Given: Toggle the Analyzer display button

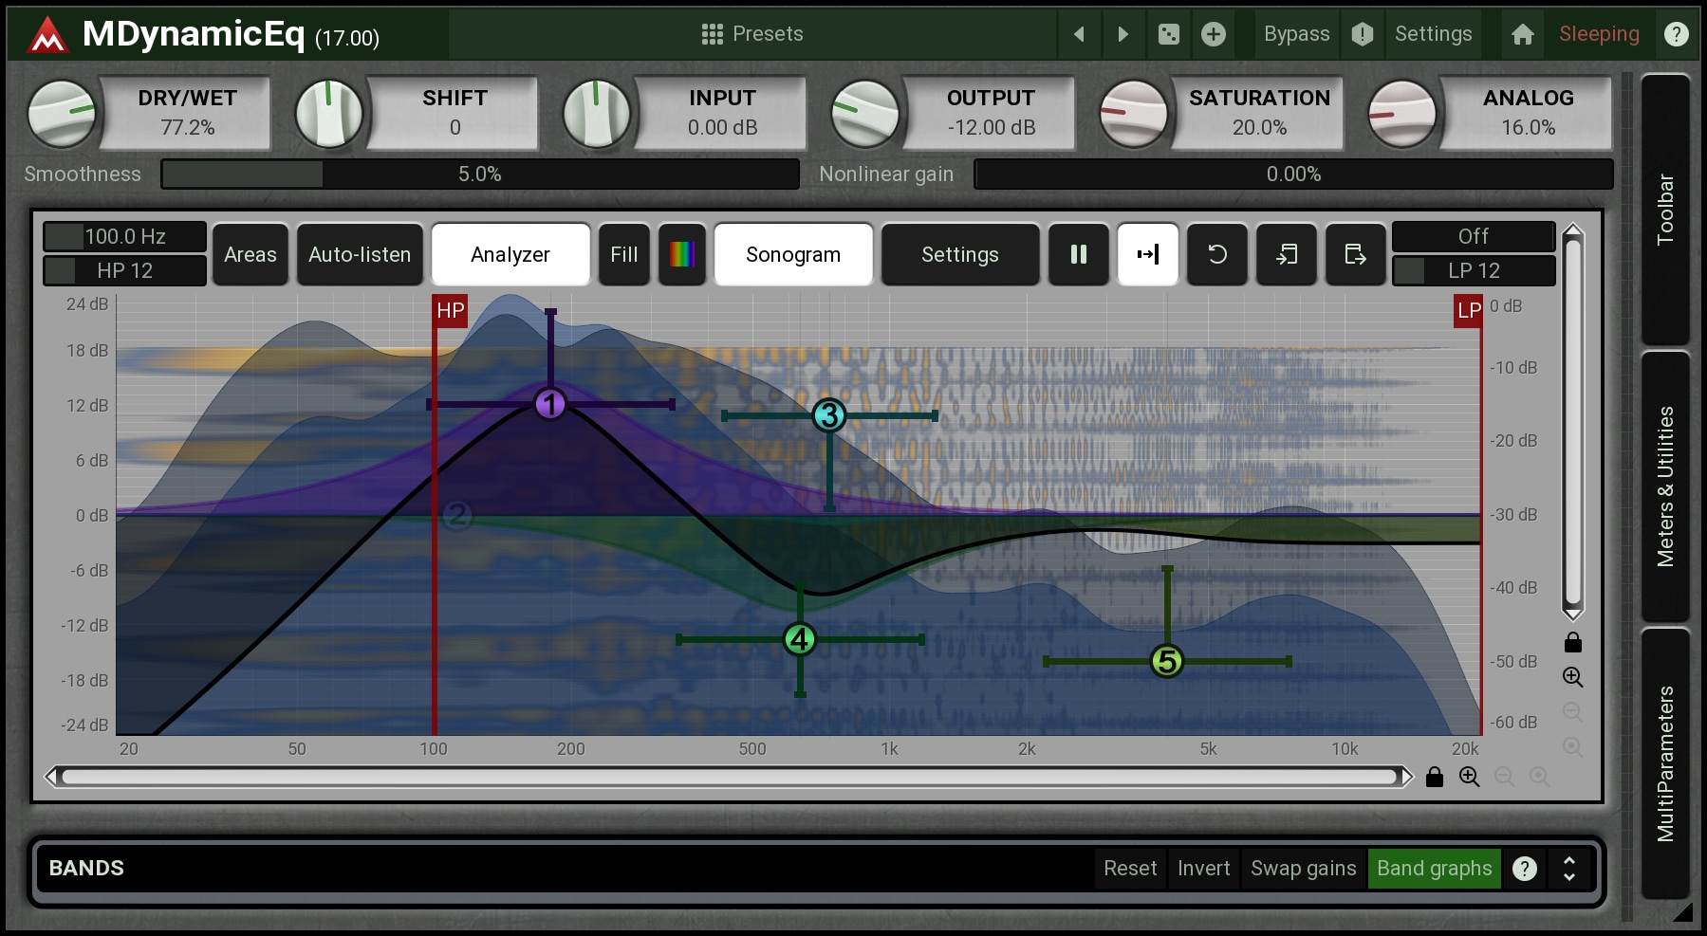Looking at the screenshot, I should tap(510, 254).
